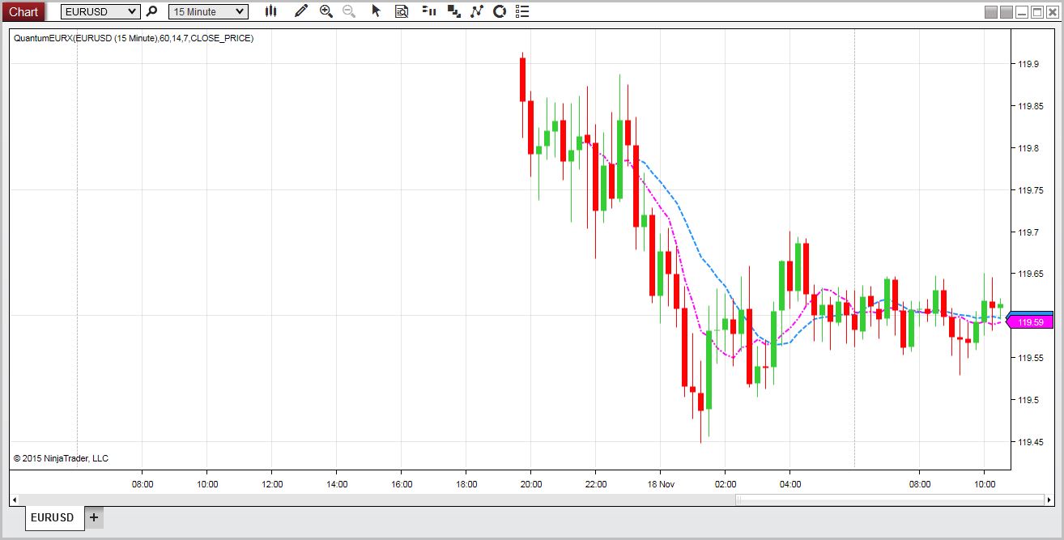Click the zoom in magnifier

point(326,11)
